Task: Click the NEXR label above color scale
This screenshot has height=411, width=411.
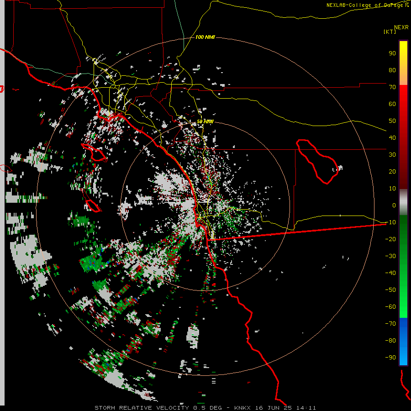Action: tap(401, 27)
